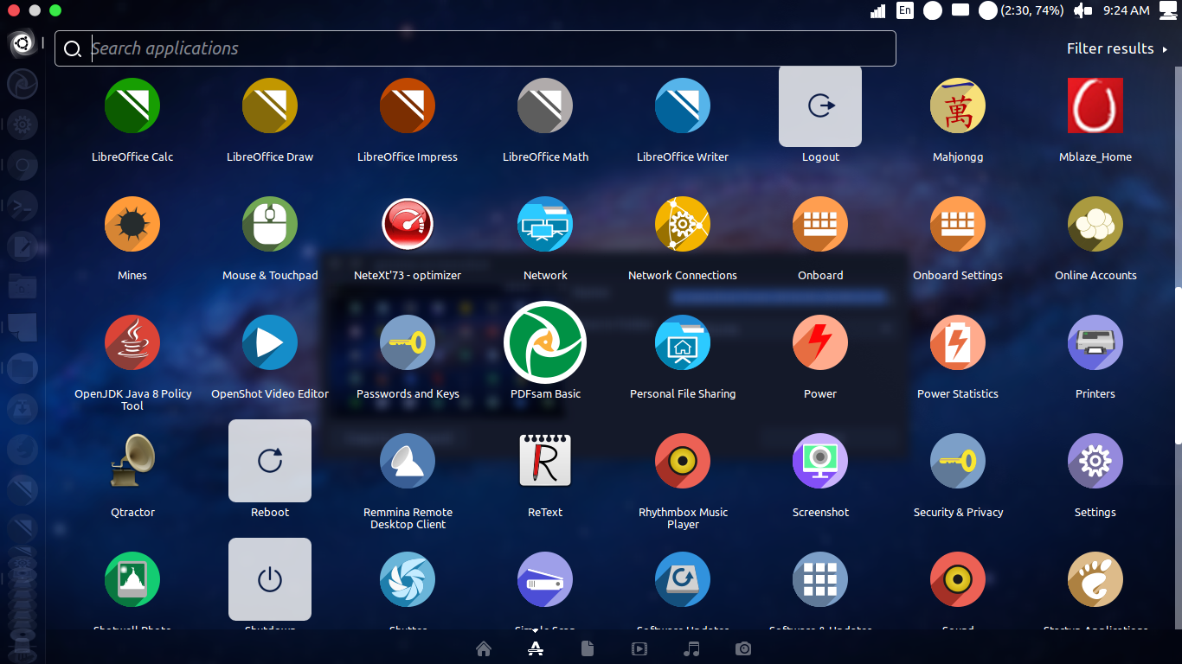Open Shotwell photo manager icon
Image resolution: width=1182 pixels, height=664 pixels.
coord(132,579)
